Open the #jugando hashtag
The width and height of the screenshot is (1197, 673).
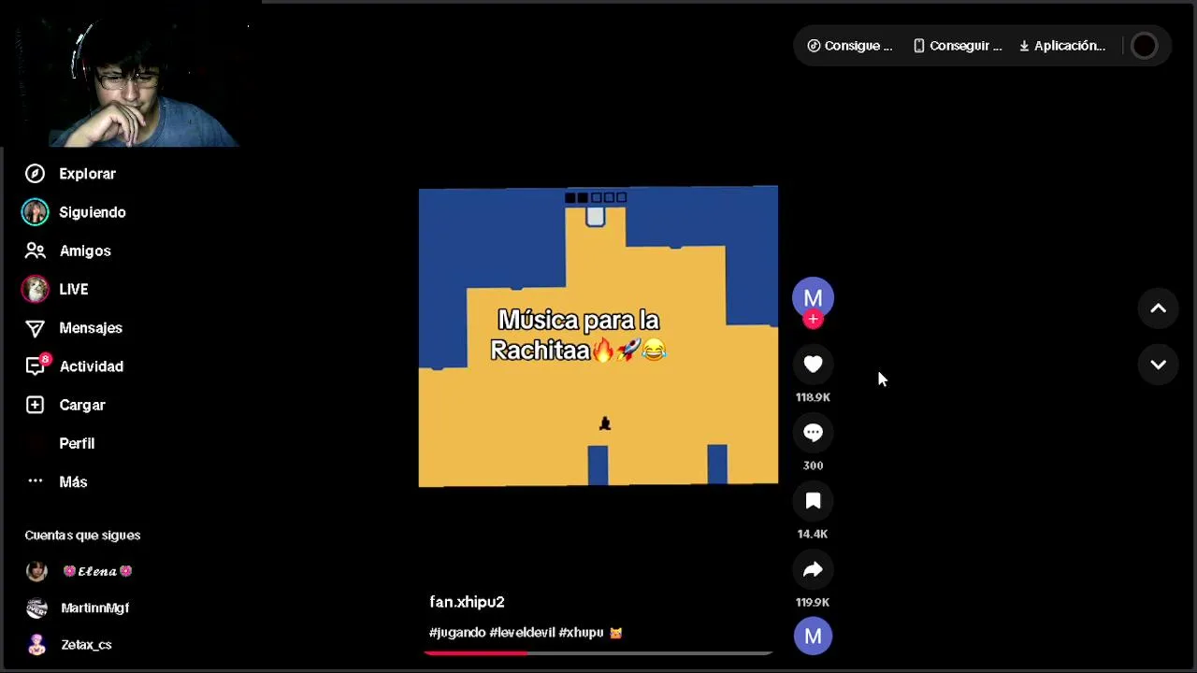[x=457, y=633]
